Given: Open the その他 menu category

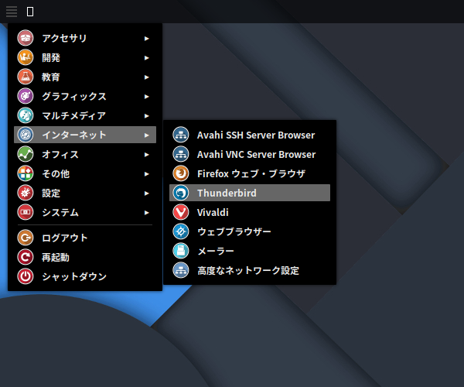Looking at the screenshot, I should coord(85,173).
